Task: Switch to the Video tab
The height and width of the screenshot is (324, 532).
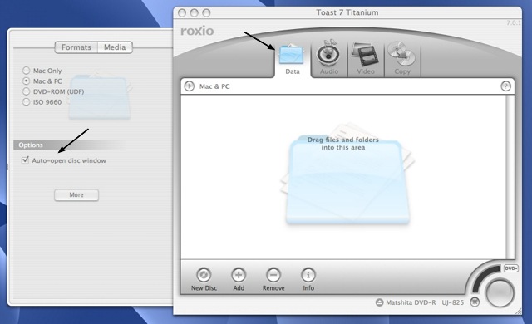Action: point(366,58)
